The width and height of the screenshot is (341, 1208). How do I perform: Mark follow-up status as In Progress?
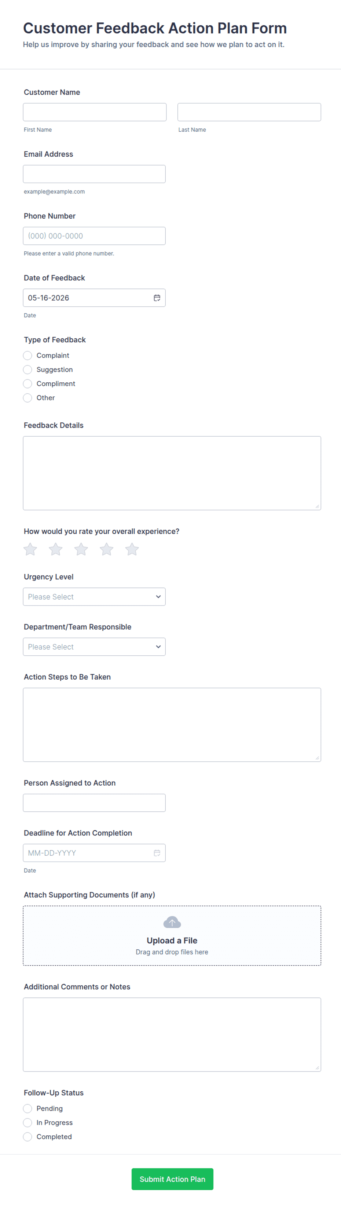(27, 1122)
